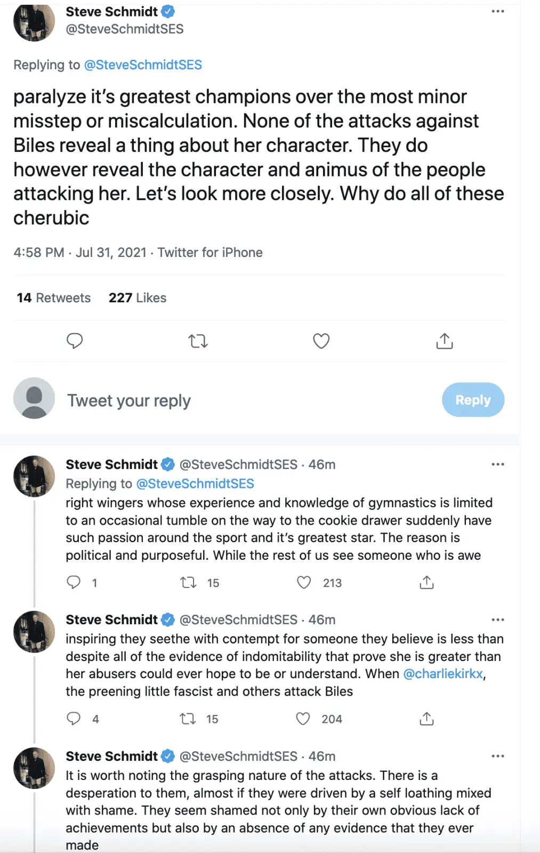This screenshot has height=853, width=540.
Task: Expand options menu for 'right wingers' reply
Action: [497, 464]
